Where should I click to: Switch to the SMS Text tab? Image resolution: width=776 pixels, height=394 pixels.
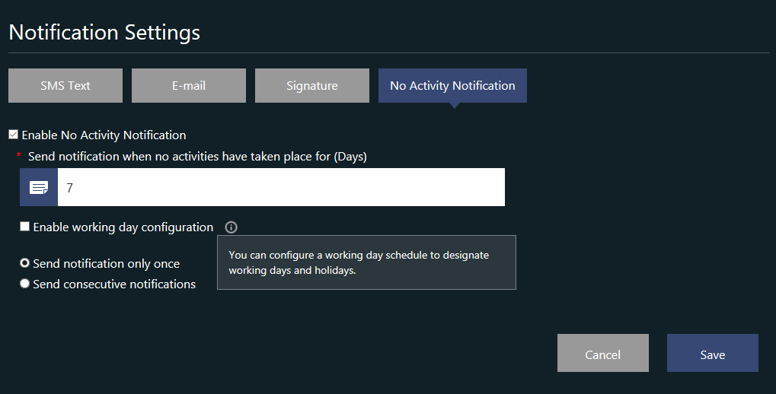tap(65, 85)
